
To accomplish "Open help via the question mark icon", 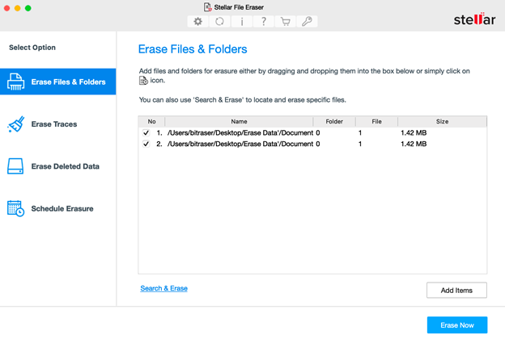I will [x=264, y=22].
